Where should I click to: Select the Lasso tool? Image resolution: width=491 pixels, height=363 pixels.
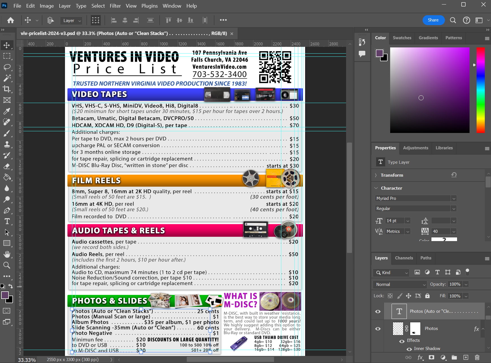tap(7, 67)
